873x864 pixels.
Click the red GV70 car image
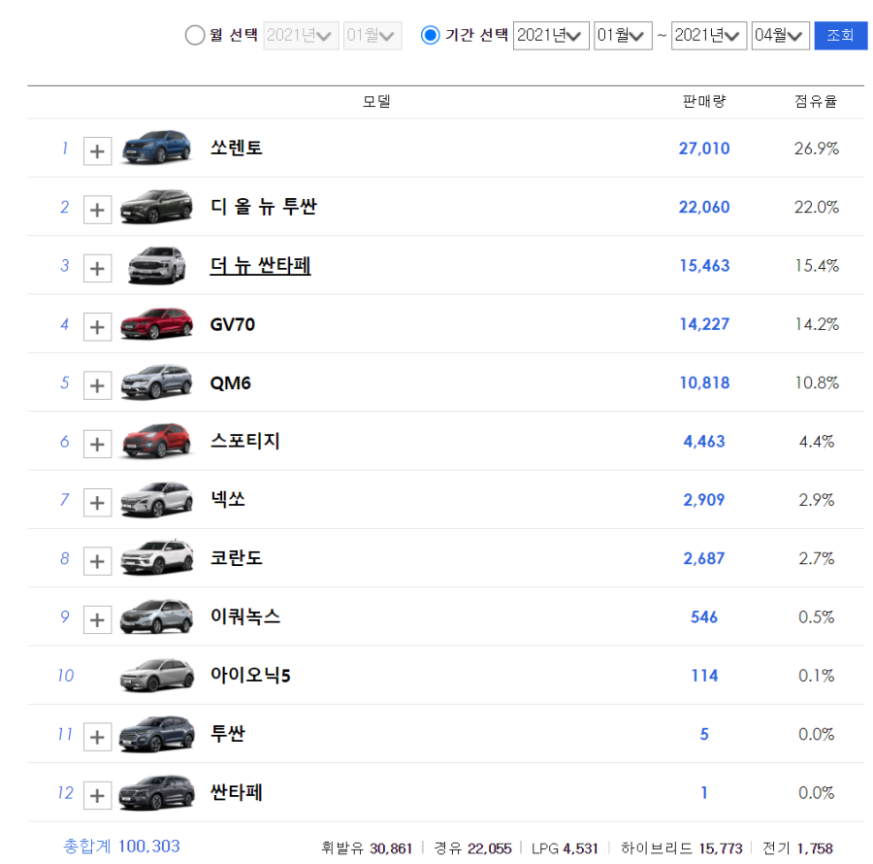pos(156,323)
